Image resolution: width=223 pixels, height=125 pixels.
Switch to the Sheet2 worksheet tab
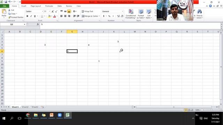coord(25,107)
